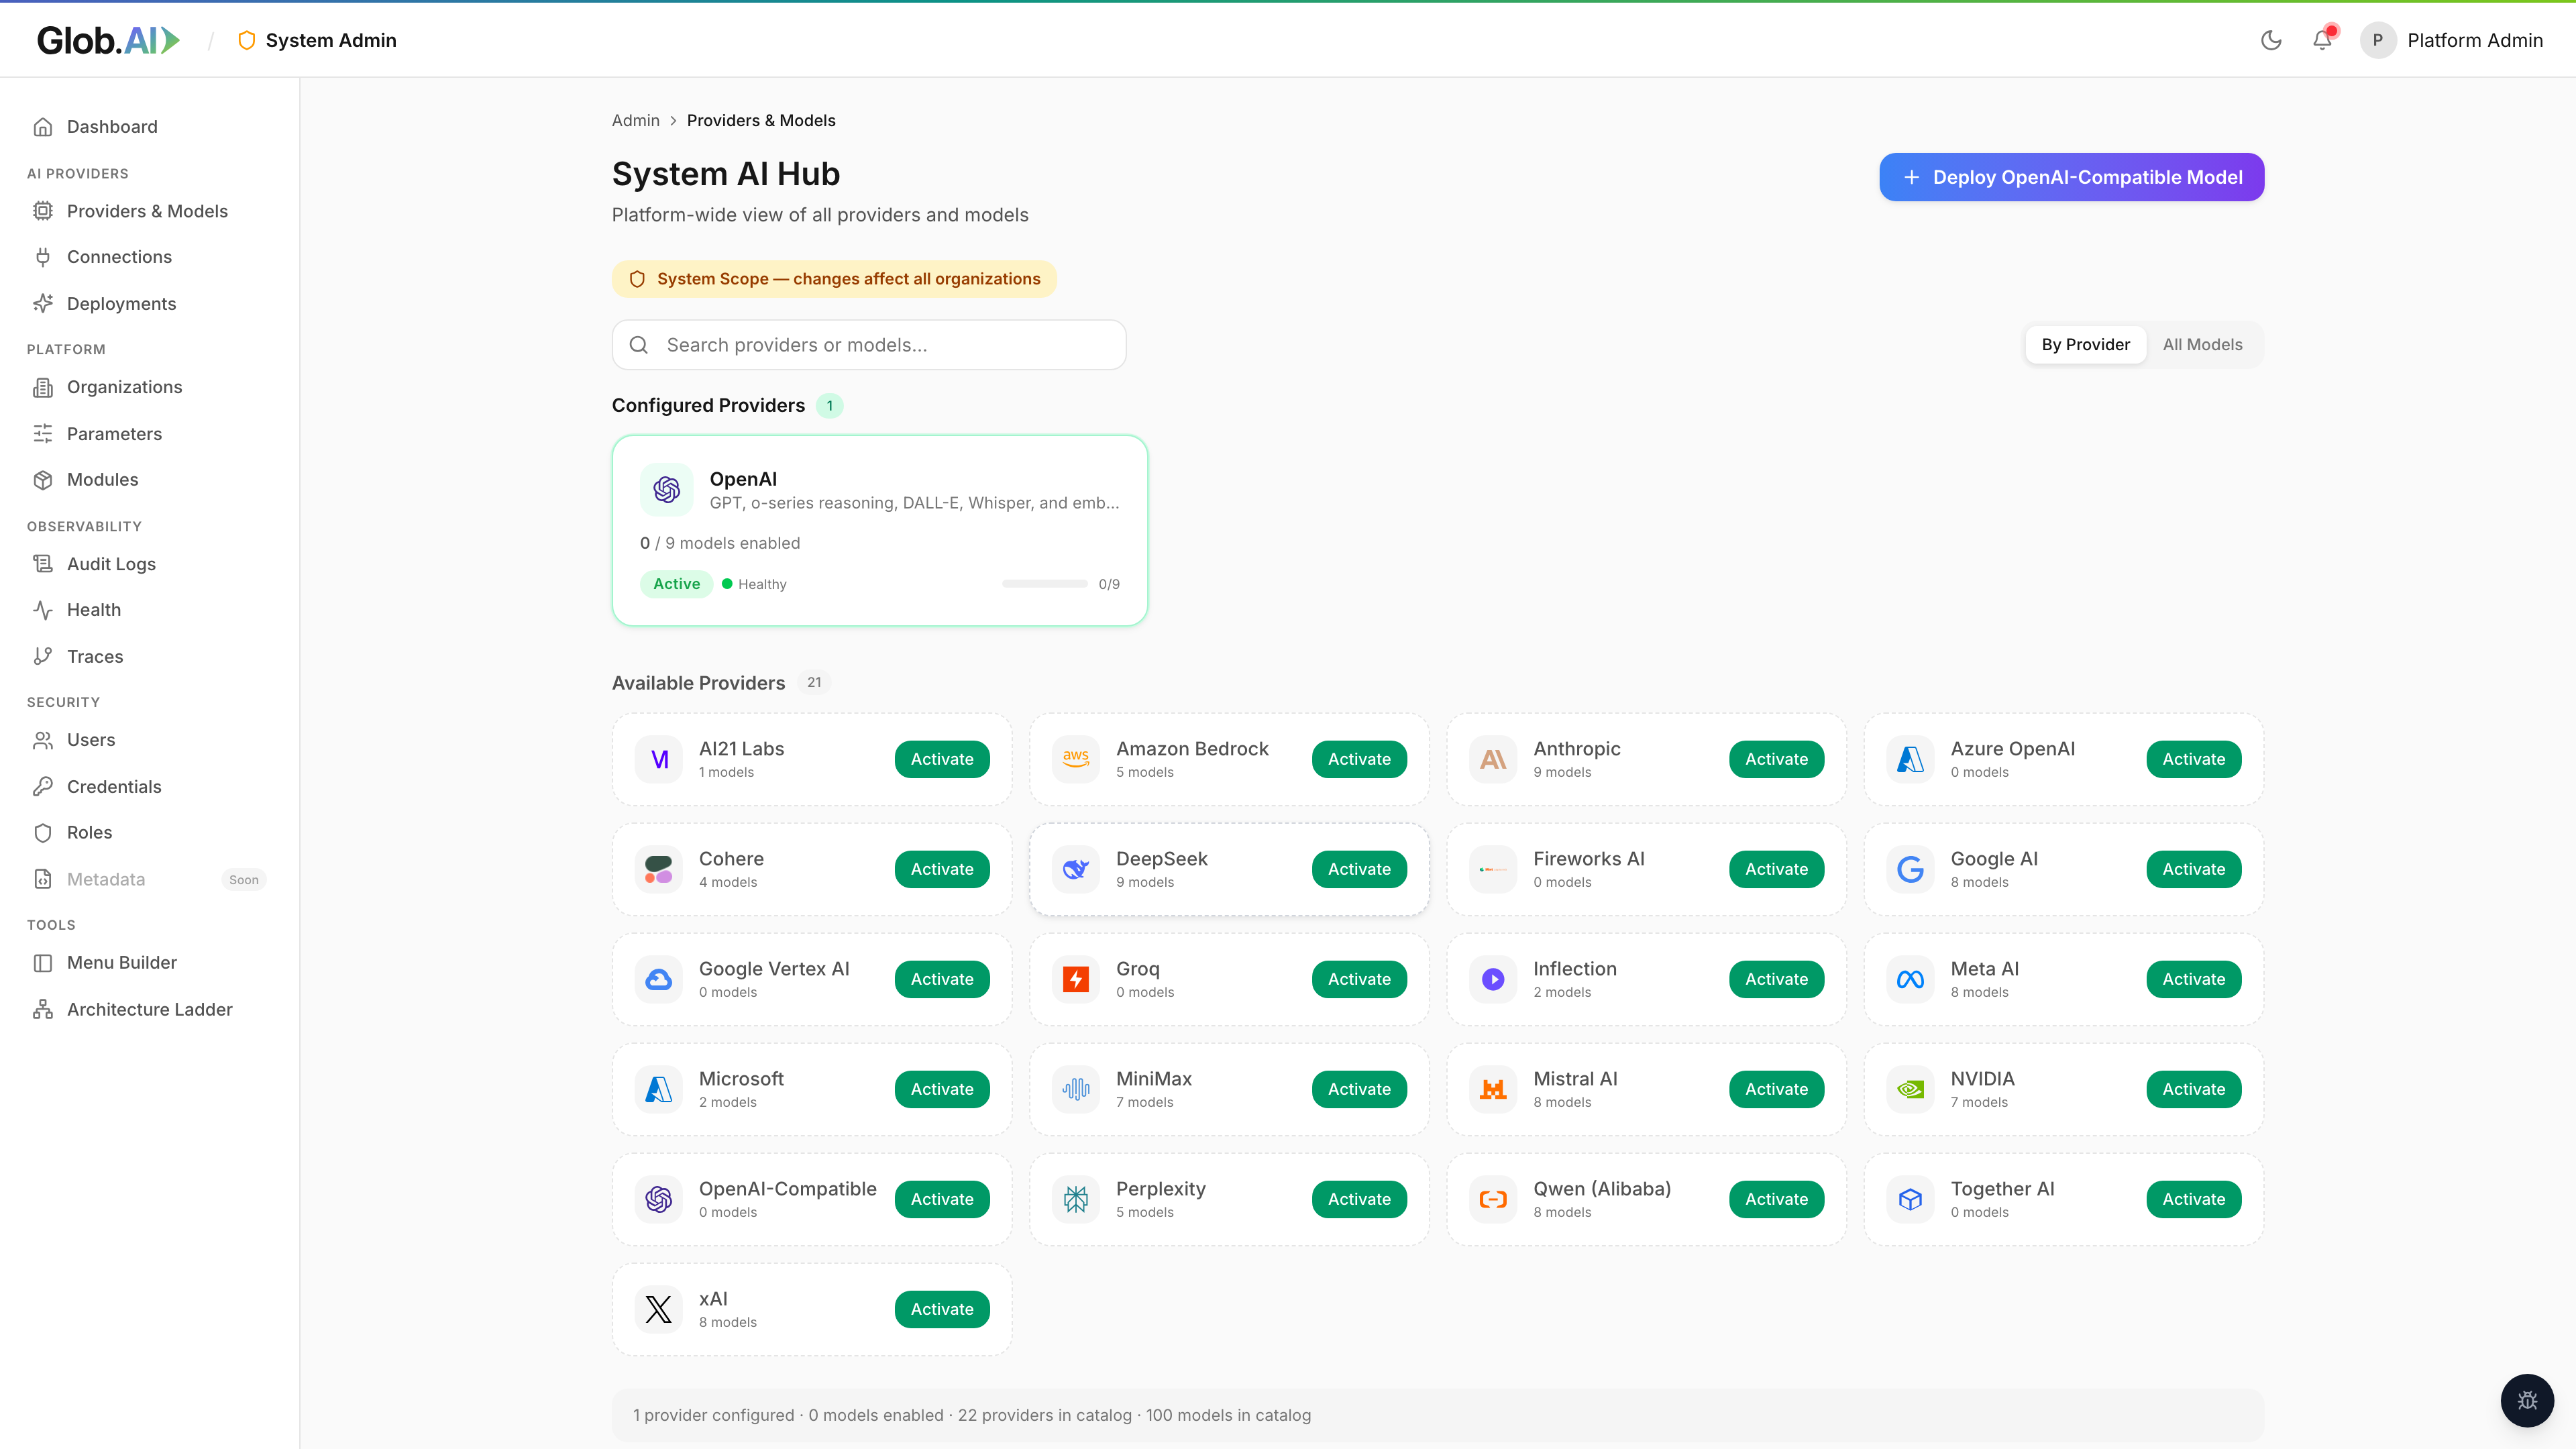
Task: Navigate to Organizations page
Action: click(150, 387)
